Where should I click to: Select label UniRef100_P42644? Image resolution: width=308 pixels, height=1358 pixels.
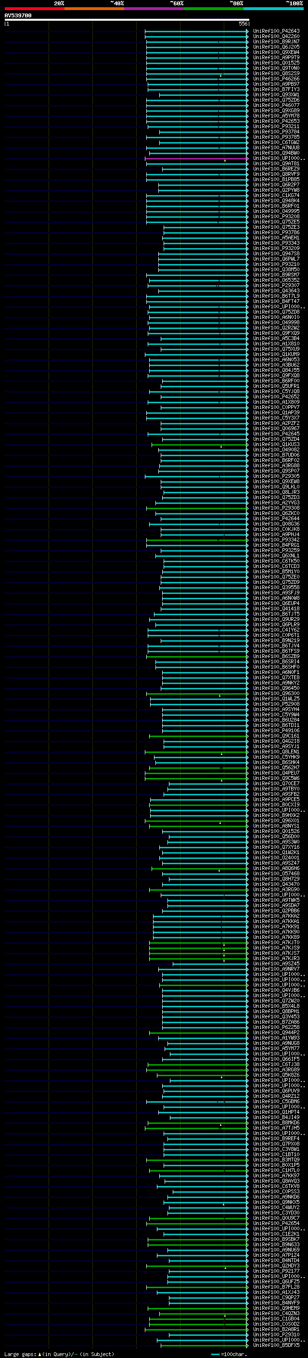click(276, 519)
